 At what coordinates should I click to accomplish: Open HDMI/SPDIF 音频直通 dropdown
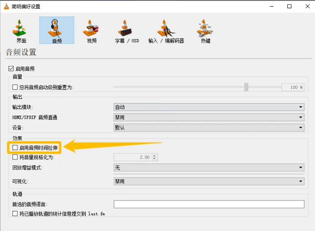(x=209, y=117)
